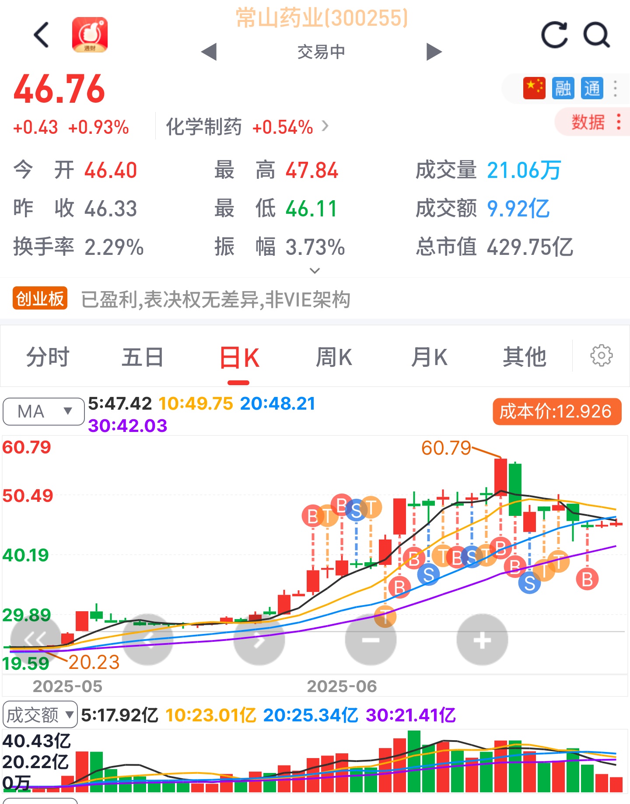Jump chart to earliest with double-left button
This screenshot has height=804, width=630.
click(35, 640)
